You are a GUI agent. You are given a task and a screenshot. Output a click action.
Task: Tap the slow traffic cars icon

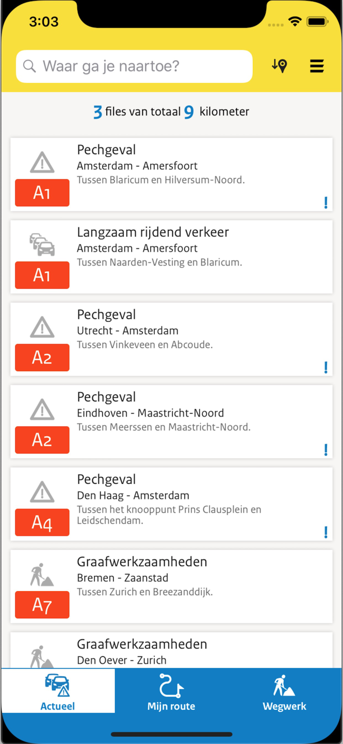click(x=42, y=244)
